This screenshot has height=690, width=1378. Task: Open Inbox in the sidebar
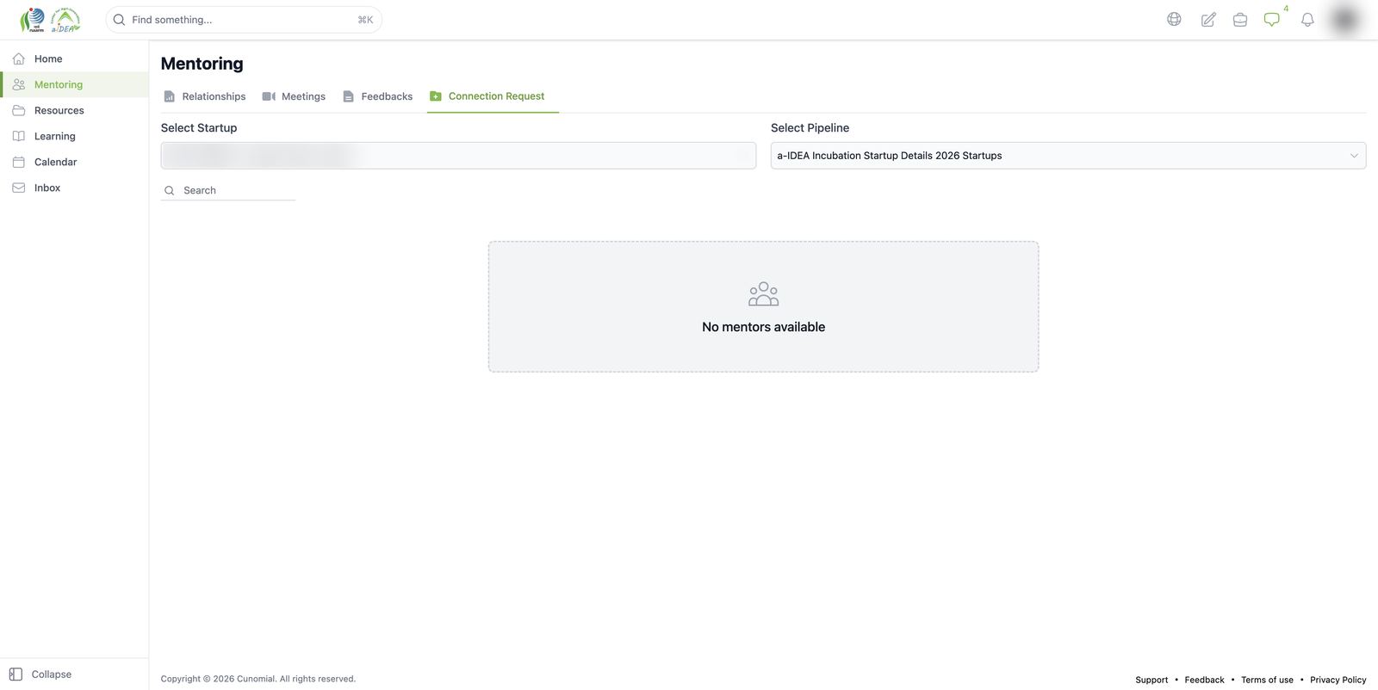74,188
